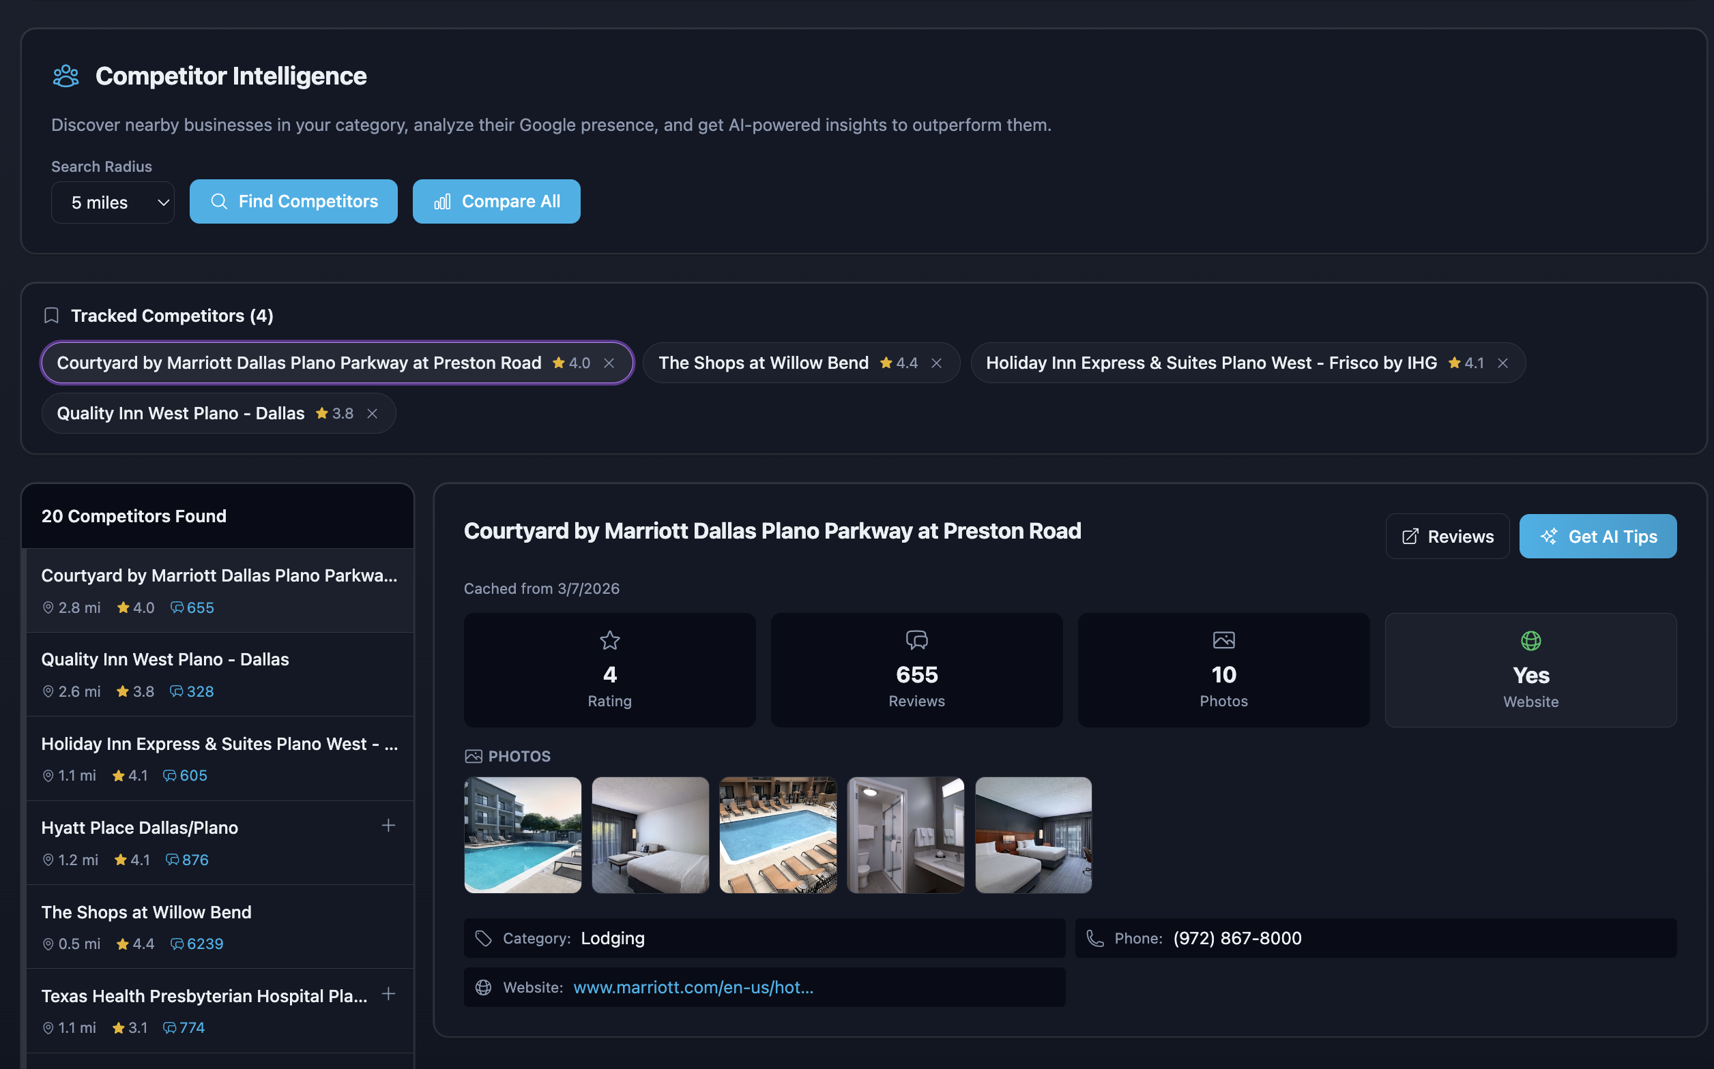The height and width of the screenshot is (1069, 1714).
Task: Open Hyatt Place Dallas/Plano list row
Action: 220,843
